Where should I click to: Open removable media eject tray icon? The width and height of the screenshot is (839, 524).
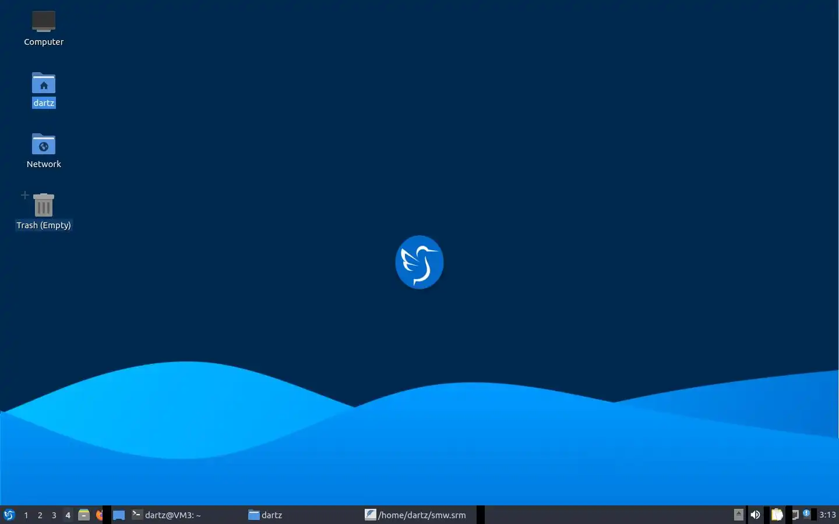(x=739, y=514)
